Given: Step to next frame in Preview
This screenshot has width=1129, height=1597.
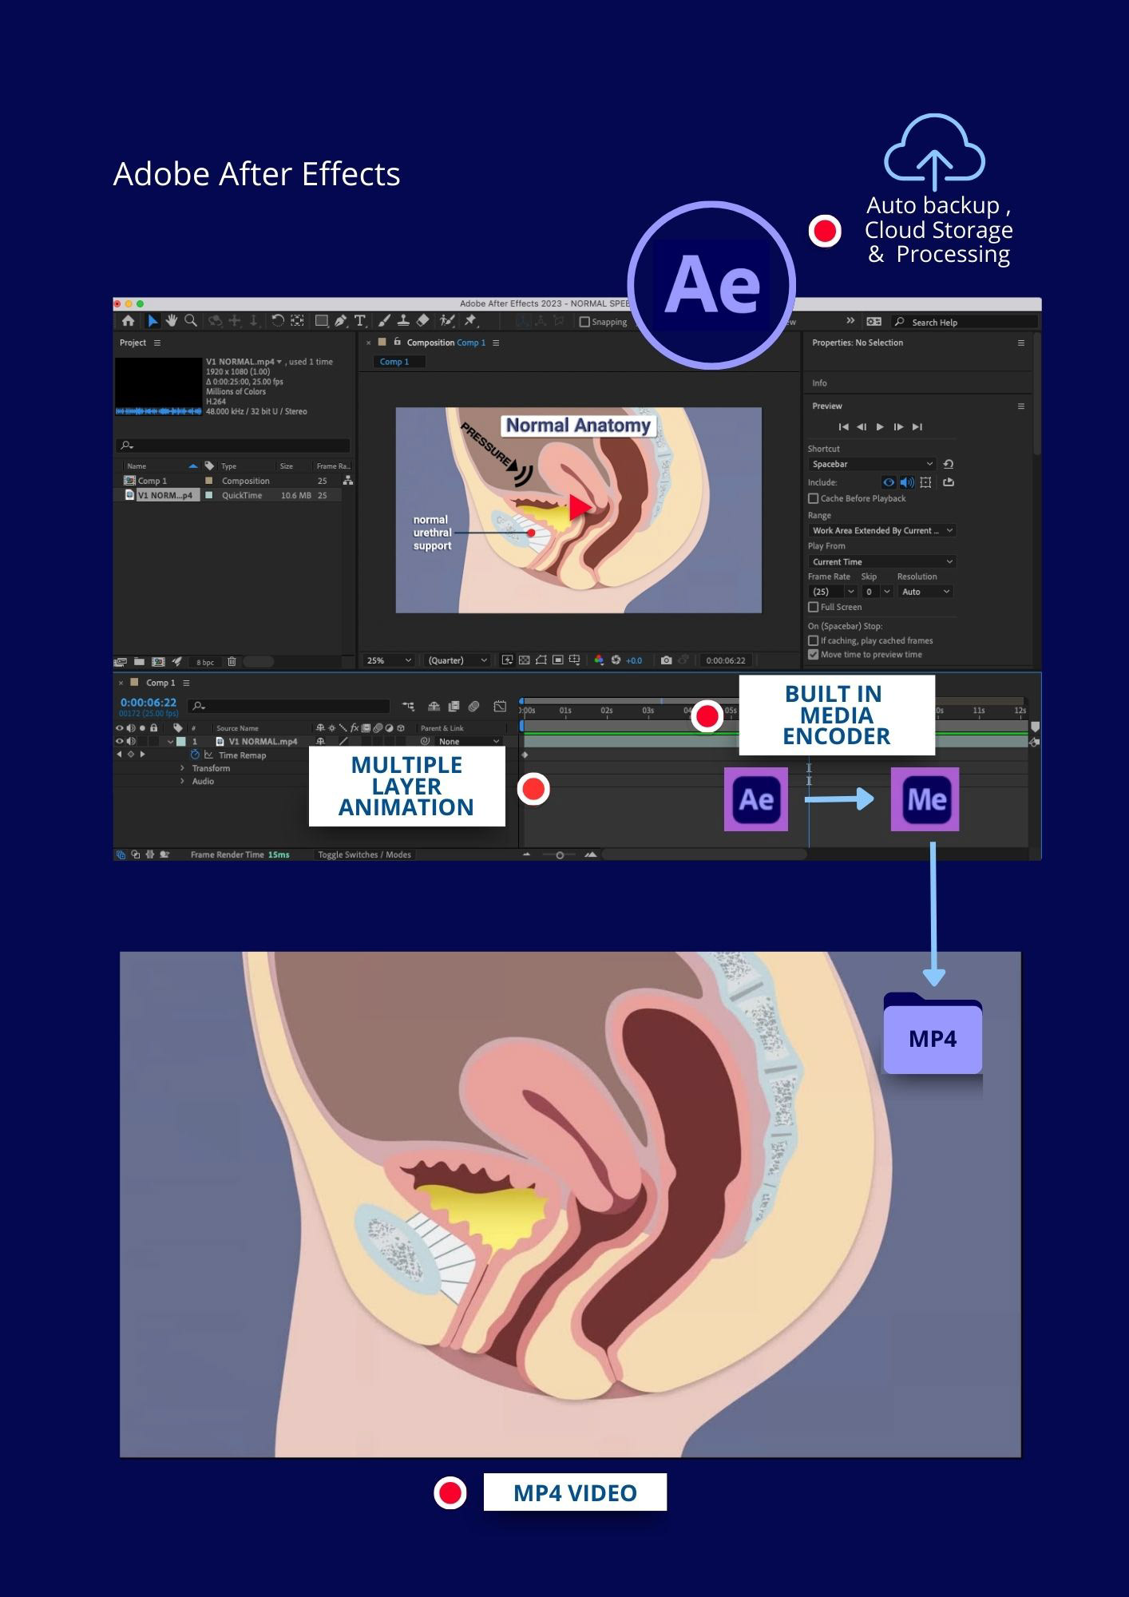Looking at the screenshot, I should (x=898, y=427).
